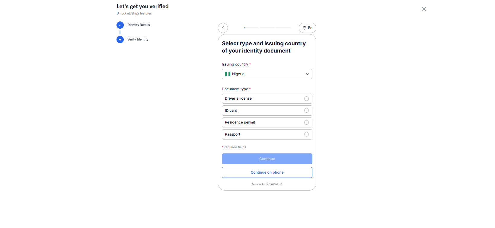Screen dimensions: 495x228
Task: Select the ID card radio button
Action: (x=306, y=111)
